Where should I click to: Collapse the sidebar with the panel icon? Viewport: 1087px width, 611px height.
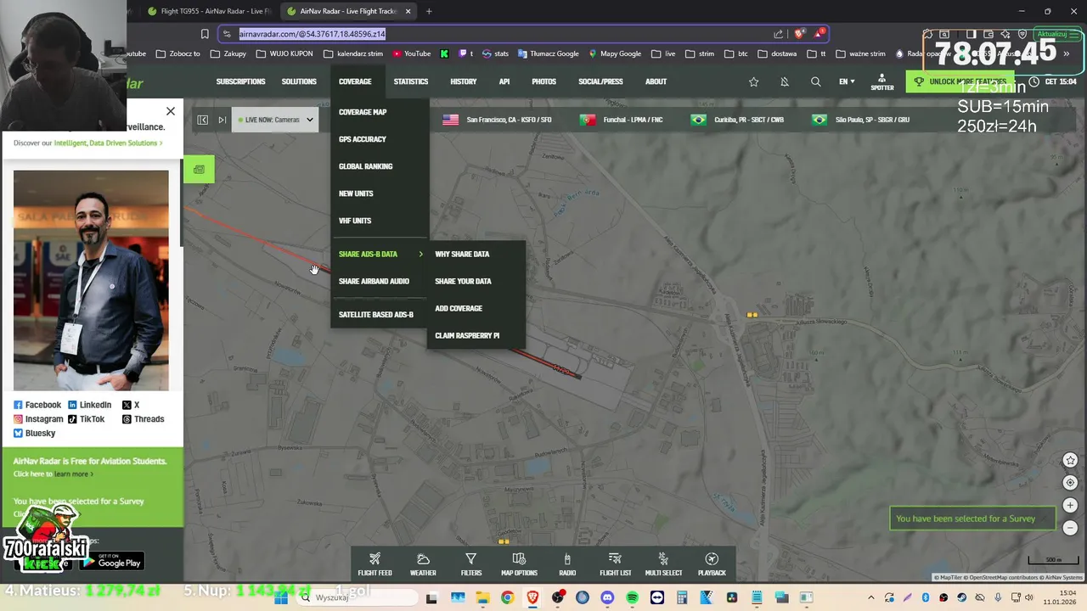[x=202, y=120]
